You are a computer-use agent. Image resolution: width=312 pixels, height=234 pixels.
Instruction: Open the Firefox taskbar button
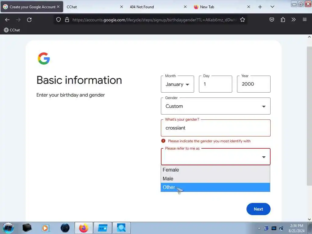[x=83, y=228]
